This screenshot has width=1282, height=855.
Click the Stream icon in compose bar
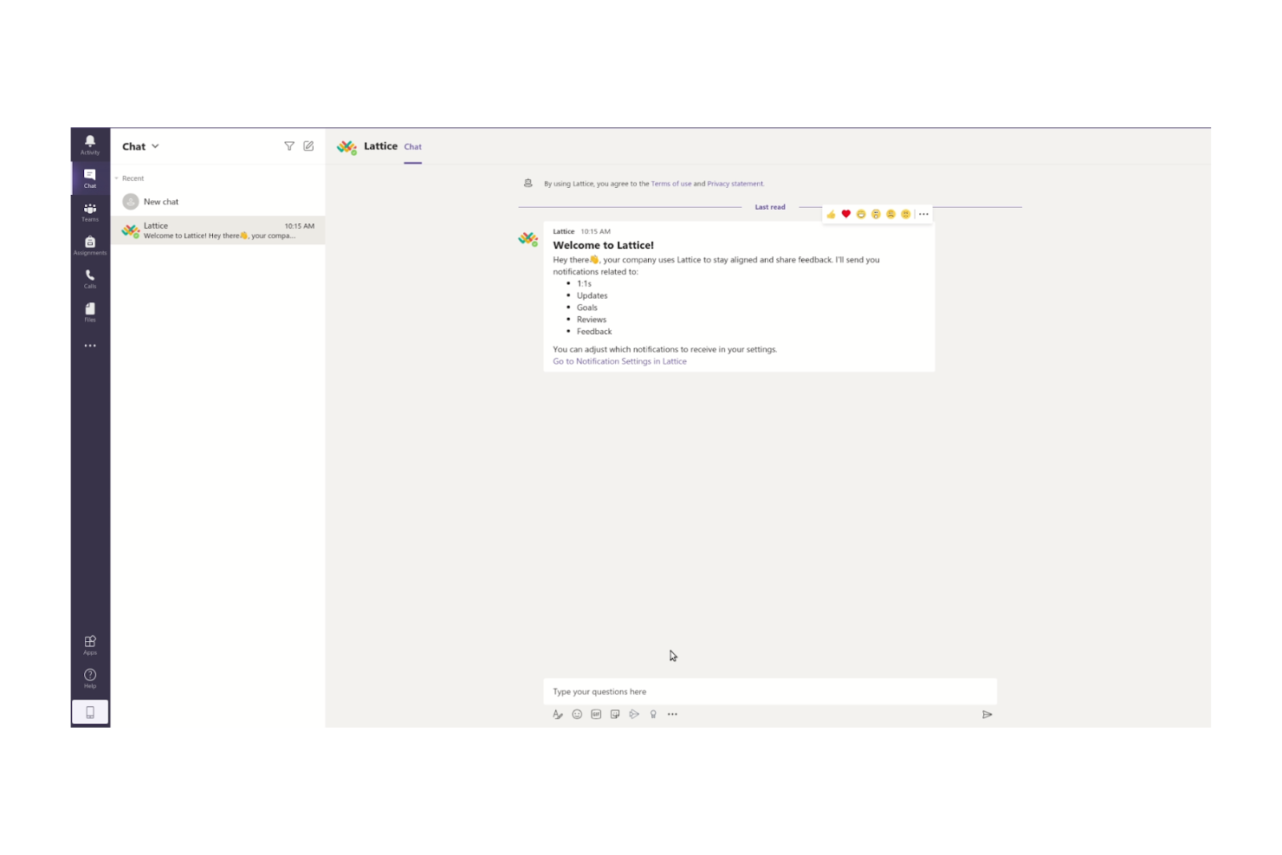634,715
